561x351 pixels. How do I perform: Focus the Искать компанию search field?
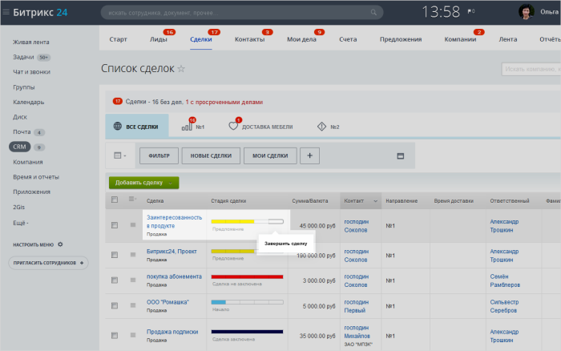tap(531, 69)
